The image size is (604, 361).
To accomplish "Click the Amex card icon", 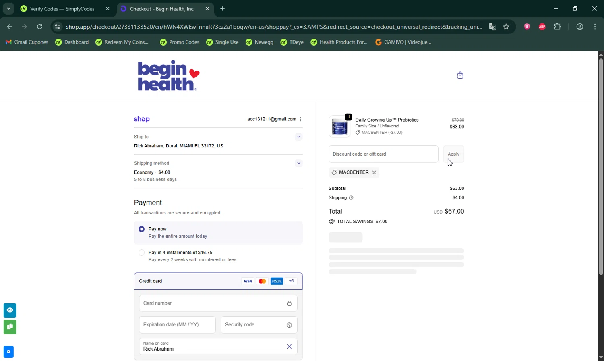I will click(x=277, y=281).
